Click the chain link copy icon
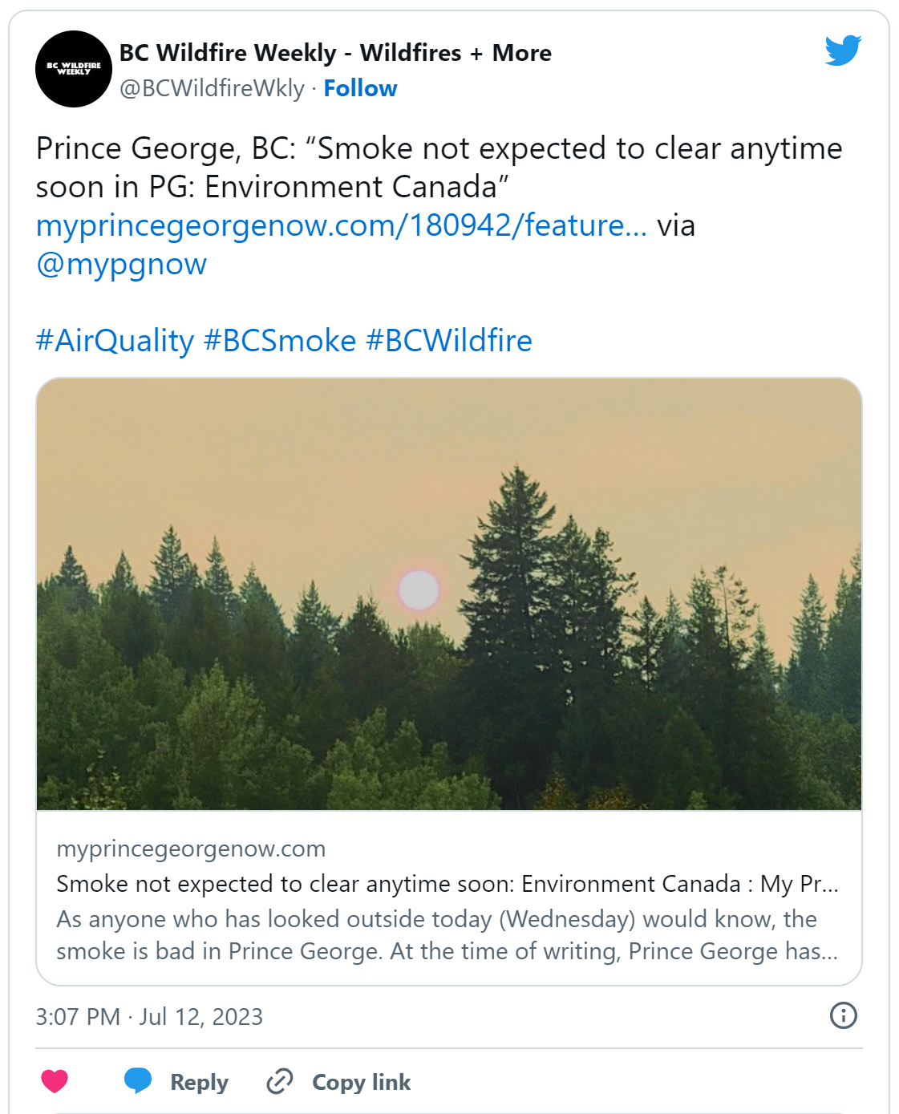Viewport: 899px width, 1114px height. coord(279,1081)
